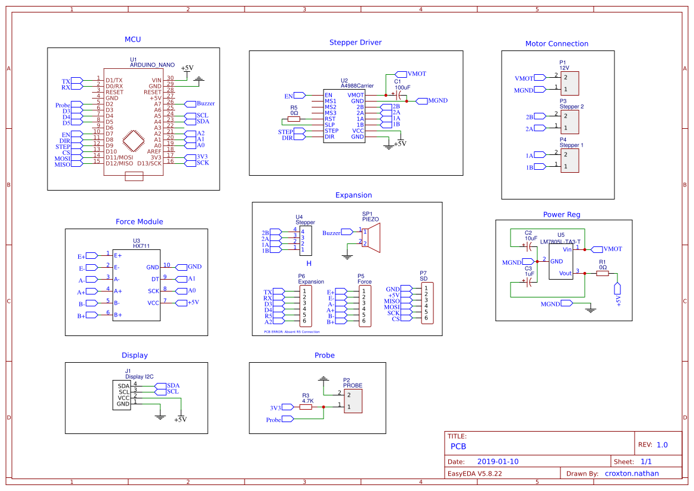The height and width of the screenshot is (491, 694).
Task: Click the ground symbol below the piezo
Action: (x=346, y=255)
